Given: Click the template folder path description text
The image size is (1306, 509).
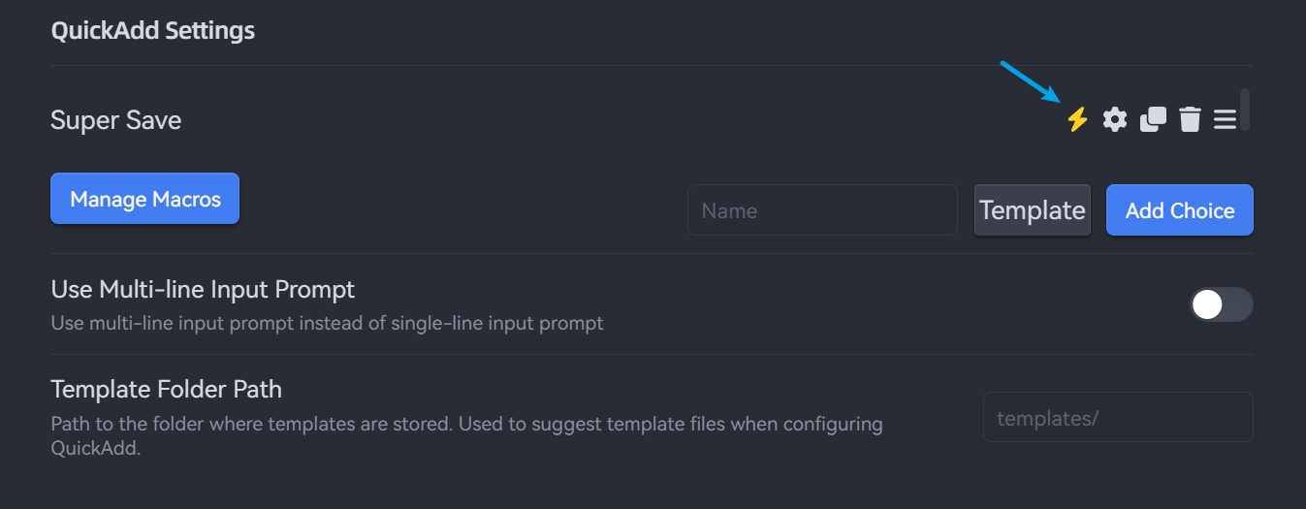Looking at the screenshot, I should coord(465,425).
